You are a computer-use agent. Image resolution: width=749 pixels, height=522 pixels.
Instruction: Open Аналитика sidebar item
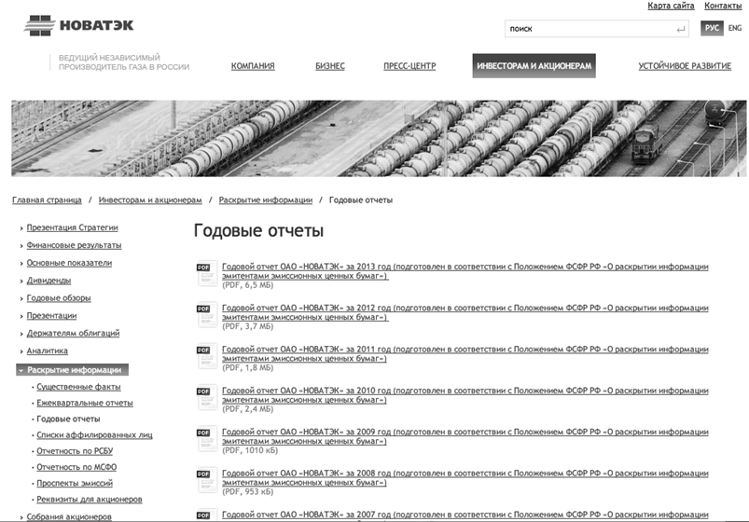pyautogui.click(x=48, y=351)
